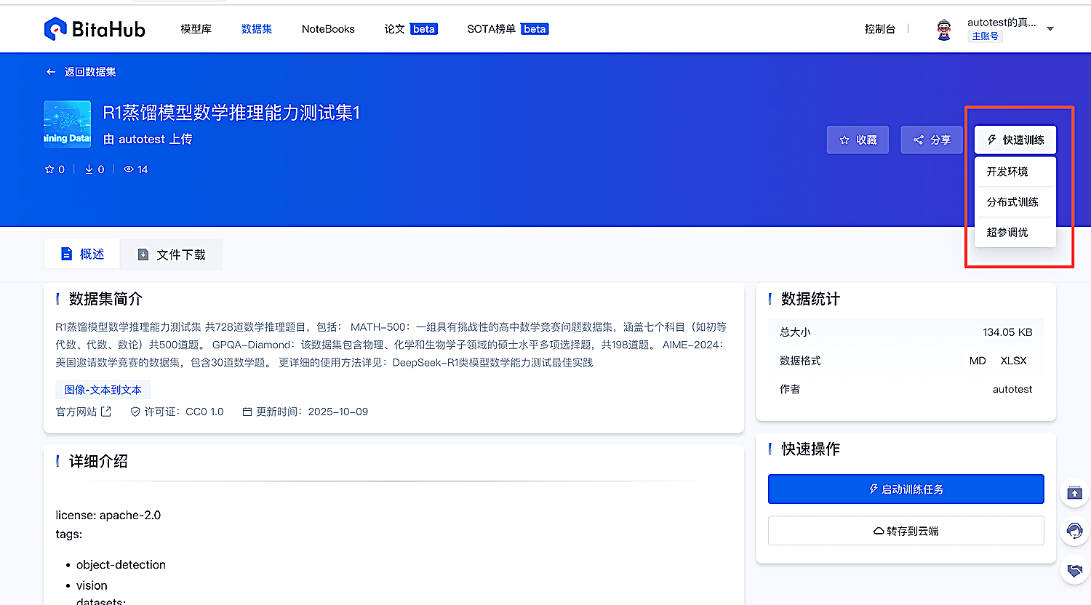This screenshot has width=1091, height=605.
Task: Click the 收藏 favorite button
Action: [858, 140]
